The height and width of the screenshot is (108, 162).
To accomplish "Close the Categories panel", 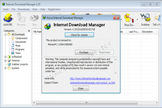I will tap(29, 31).
